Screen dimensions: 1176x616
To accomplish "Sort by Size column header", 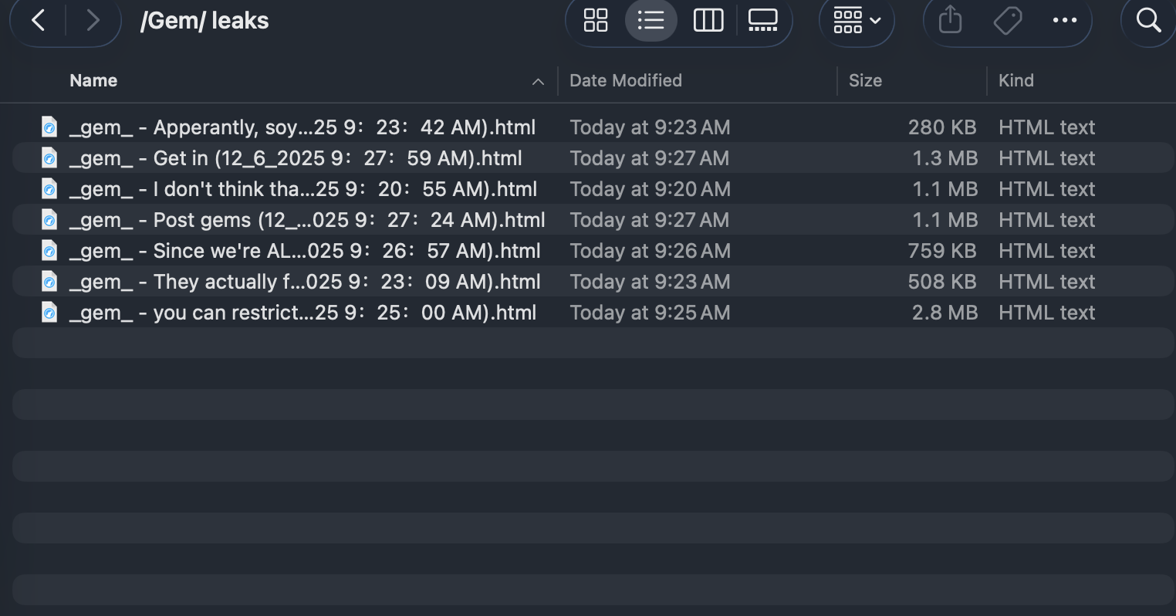I will pyautogui.click(x=865, y=81).
